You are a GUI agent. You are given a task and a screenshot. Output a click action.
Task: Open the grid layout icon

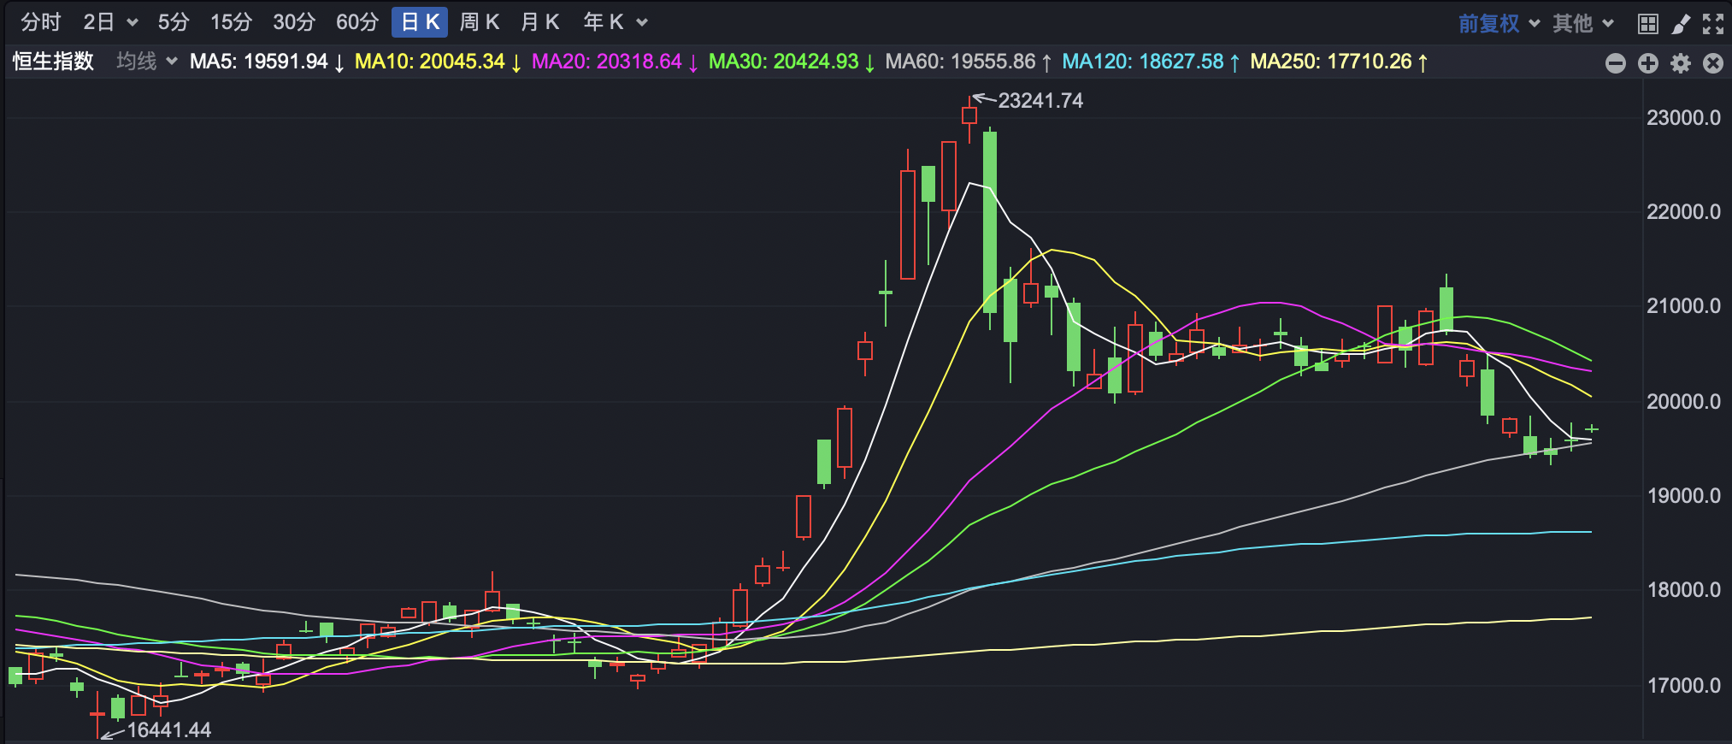point(1648,24)
